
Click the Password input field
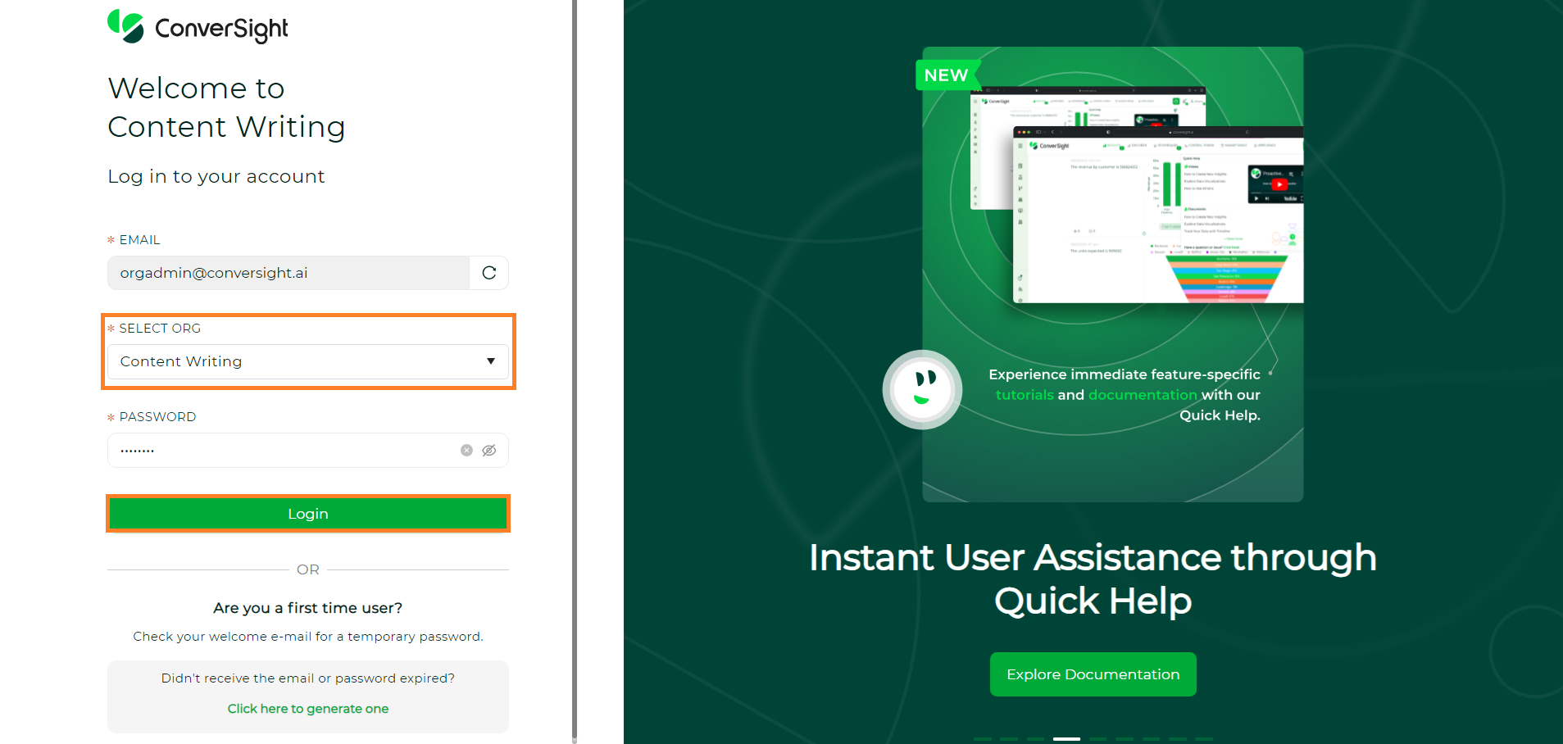[x=308, y=450]
